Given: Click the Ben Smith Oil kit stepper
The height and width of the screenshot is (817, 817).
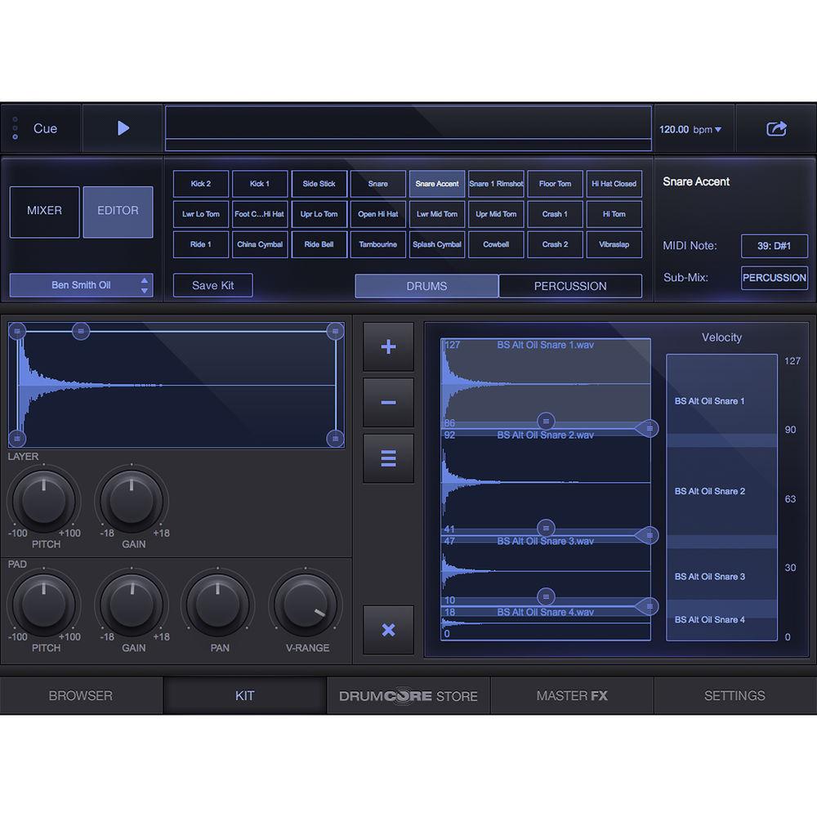Looking at the screenshot, I should (x=144, y=284).
